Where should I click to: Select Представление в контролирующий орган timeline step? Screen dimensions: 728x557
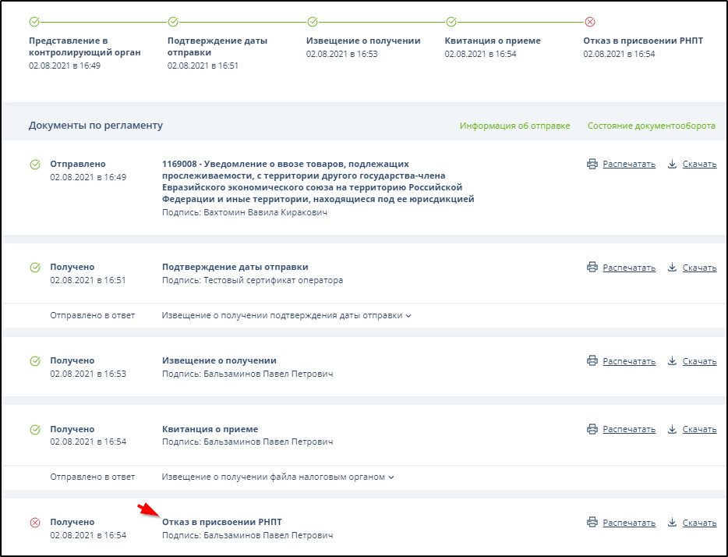pos(84,46)
